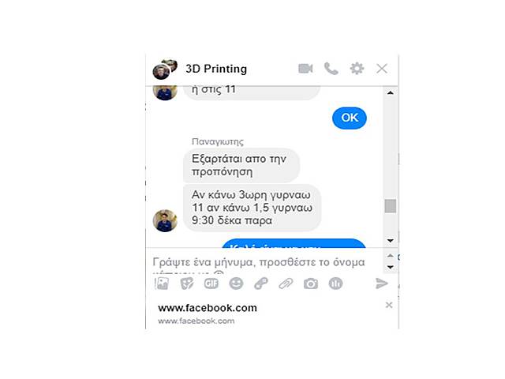Click the game controller icon

261,283
